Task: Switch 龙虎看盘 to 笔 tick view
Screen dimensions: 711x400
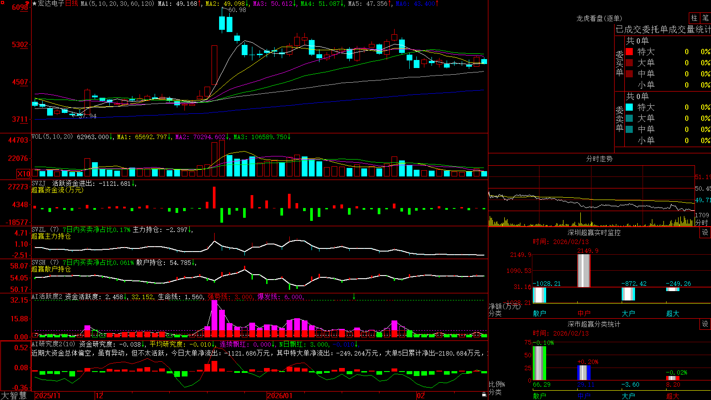Action: (x=705, y=18)
